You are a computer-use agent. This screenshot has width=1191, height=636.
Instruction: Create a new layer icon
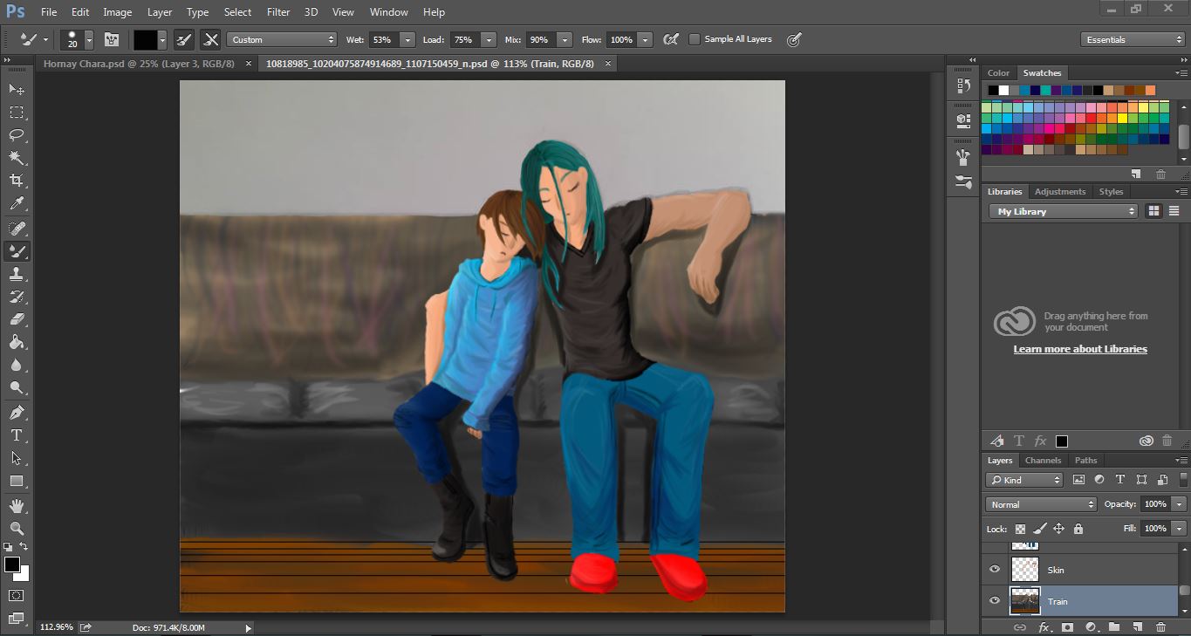(1137, 626)
